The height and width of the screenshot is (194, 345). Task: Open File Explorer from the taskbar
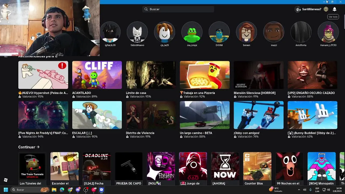(x=54, y=190)
